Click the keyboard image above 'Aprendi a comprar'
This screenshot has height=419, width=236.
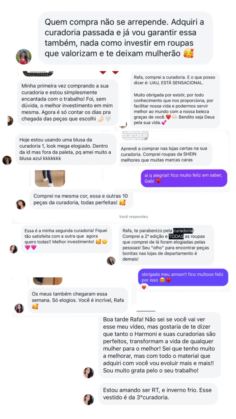click(135, 136)
